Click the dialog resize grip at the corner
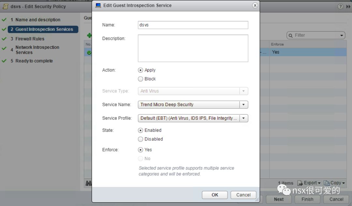Image resolution: width=352 pixels, height=206 pixels. 257,199
